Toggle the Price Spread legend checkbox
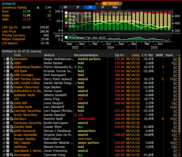Screen dimensions: 182x157 [66, 37]
